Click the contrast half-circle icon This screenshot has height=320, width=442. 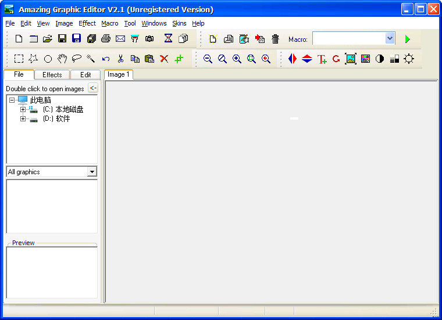(x=380, y=59)
